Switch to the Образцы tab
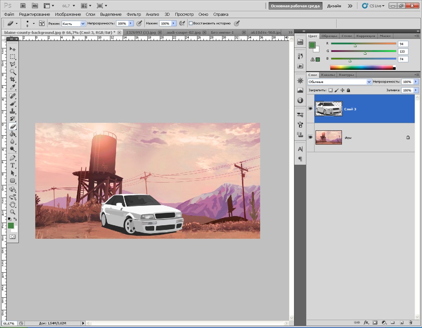Viewport: 422px width, 328px height. 329,36
